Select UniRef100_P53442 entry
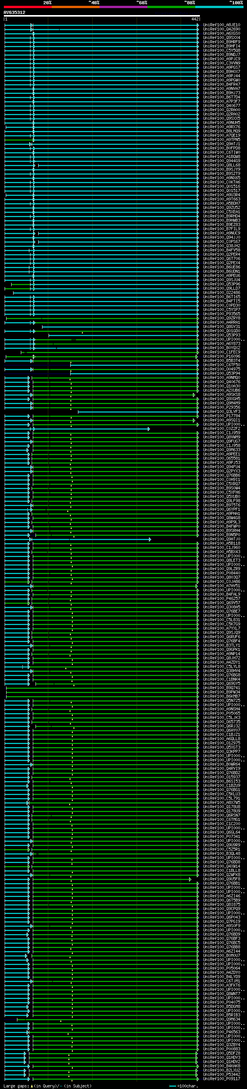 222,1075
